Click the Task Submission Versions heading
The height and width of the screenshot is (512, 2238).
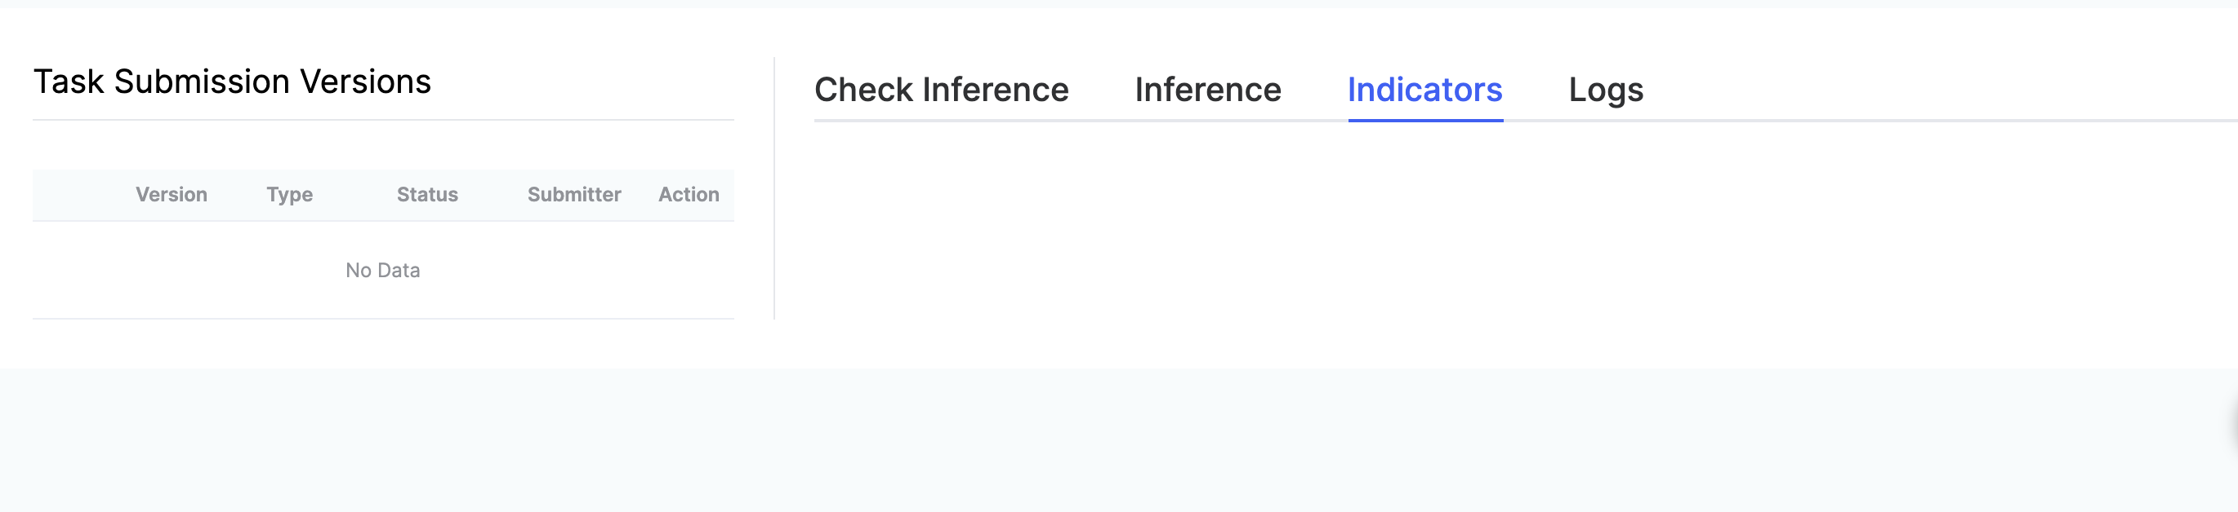pyautogui.click(x=232, y=82)
